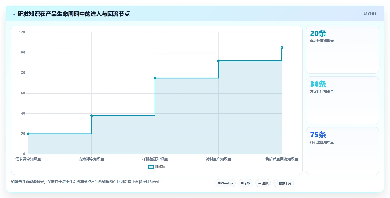Click the 进度 tag chip
The width and height of the screenshot is (390, 198).
[x=263, y=183]
